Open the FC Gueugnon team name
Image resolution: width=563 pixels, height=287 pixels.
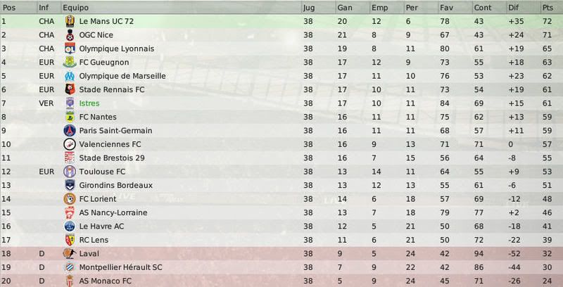(104, 63)
